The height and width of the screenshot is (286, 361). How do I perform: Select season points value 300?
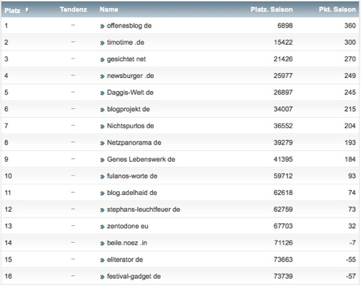350,43
